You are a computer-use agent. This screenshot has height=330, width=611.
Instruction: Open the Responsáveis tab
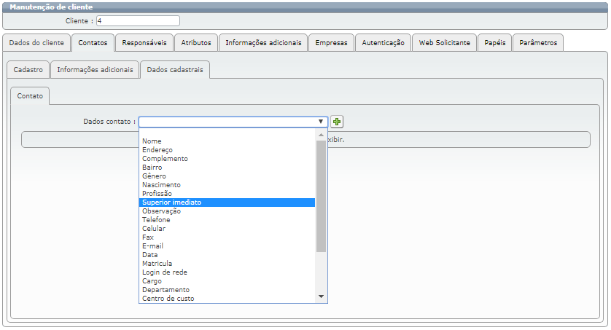point(144,43)
